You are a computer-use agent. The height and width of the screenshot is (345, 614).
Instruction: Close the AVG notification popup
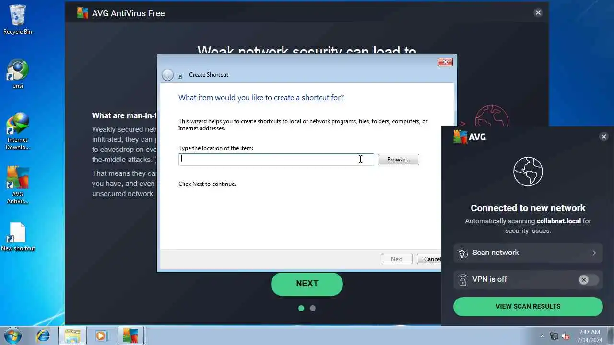click(x=604, y=137)
